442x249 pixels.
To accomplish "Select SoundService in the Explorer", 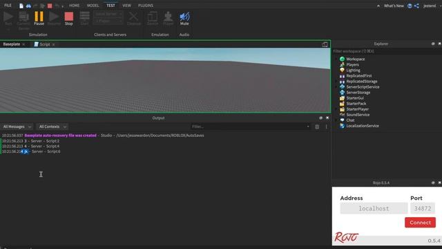I will pyautogui.click(x=358, y=115).
